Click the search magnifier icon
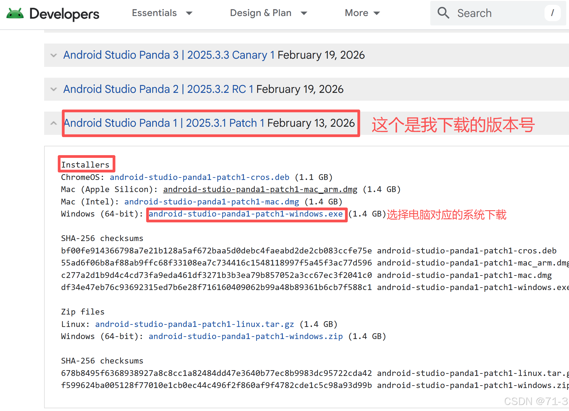Viewport: 569px width, 411px height. coord(443,13)
